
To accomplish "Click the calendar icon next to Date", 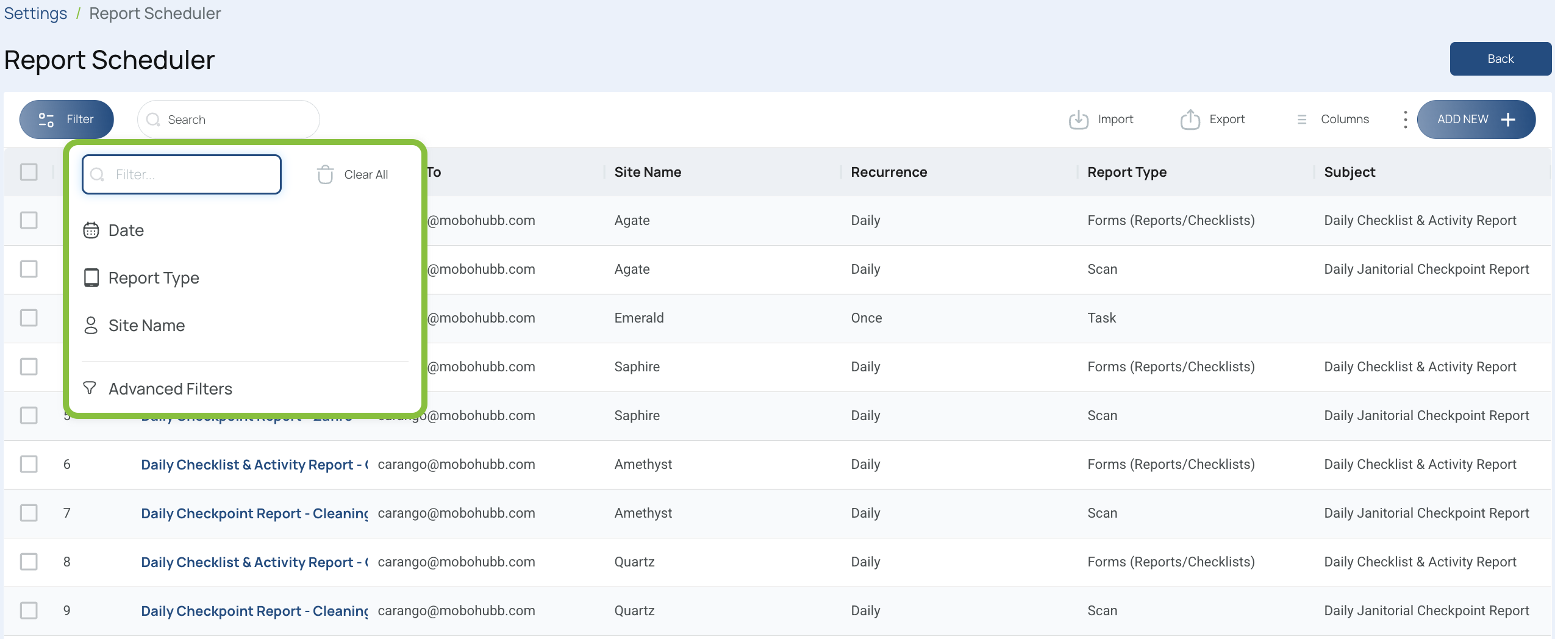I will click(91, 230).
